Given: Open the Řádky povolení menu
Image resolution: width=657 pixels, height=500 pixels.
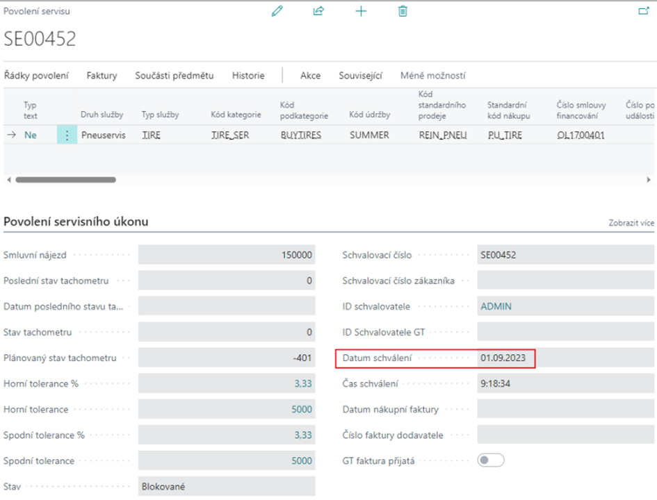Looking at the screenshot, I should pos(36,76).
